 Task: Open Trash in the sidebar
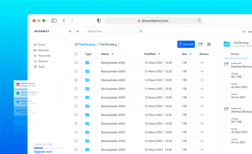(39, 67)
